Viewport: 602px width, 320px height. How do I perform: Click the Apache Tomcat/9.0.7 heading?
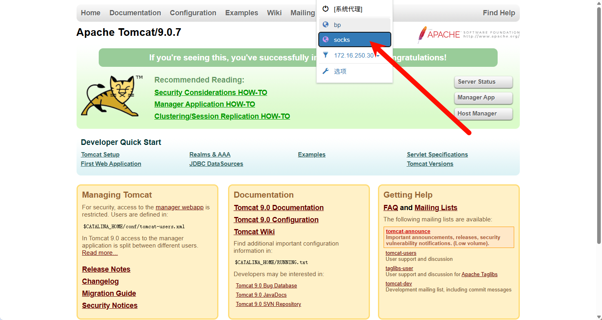[129, 32]
